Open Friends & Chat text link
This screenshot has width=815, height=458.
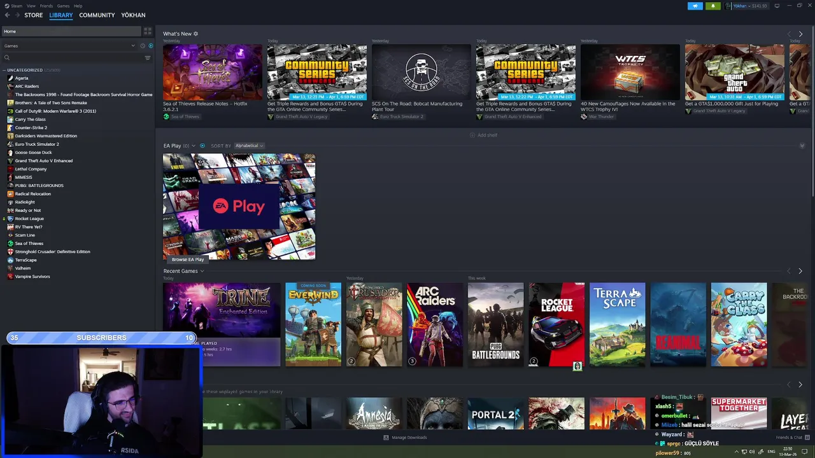click(789, 438)
